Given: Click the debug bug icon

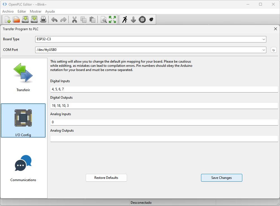Looking at the screenshot, I should [x=151, y=20].
